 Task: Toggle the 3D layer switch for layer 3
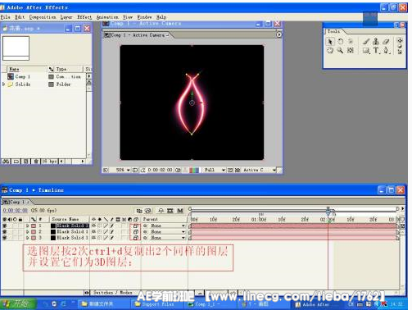coord(136,238)
